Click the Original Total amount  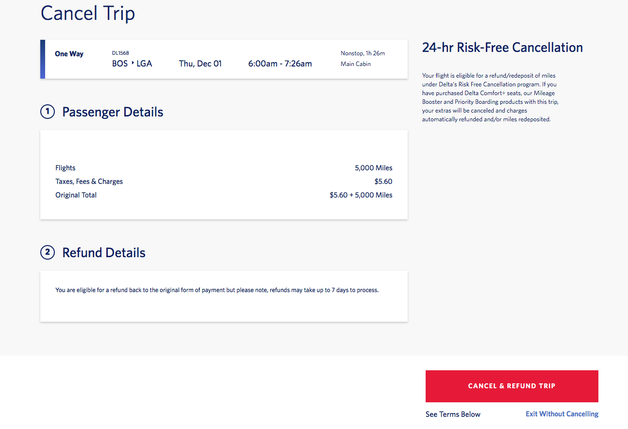tap(361, 195)
